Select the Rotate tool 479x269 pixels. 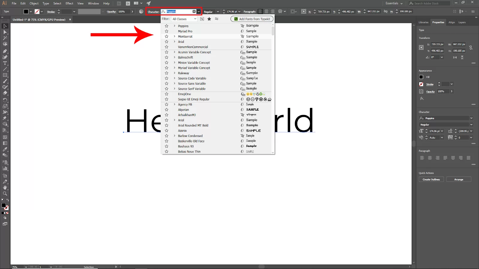(x=5, y=100)
